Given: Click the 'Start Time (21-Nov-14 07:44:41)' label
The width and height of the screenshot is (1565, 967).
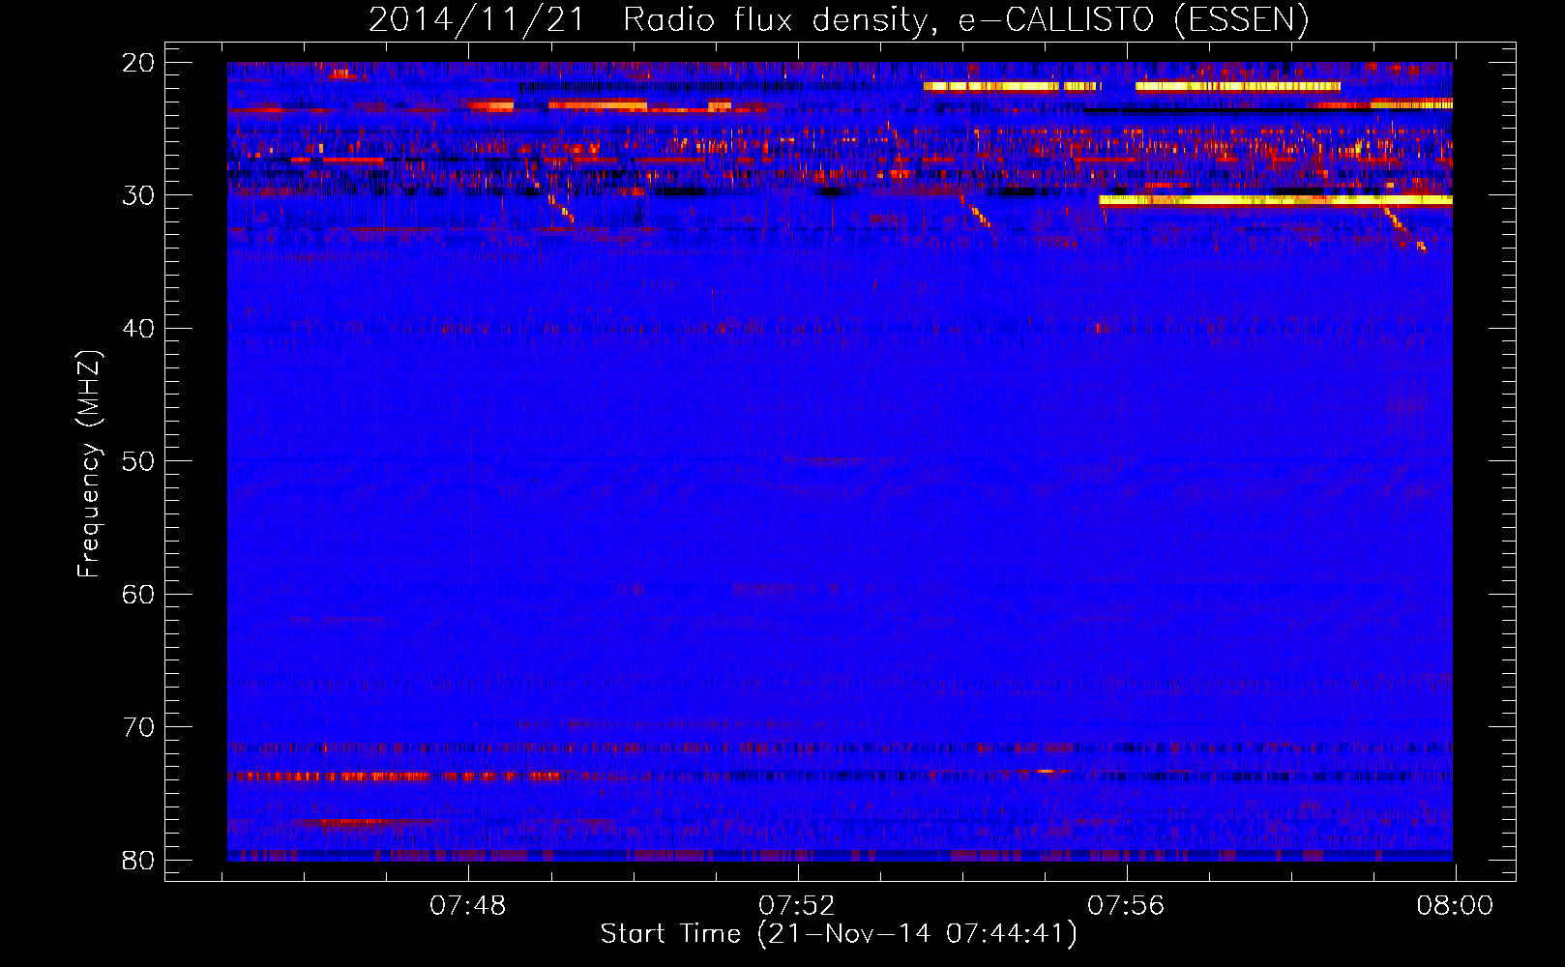Looking at the screenshot, I should (839, 934).
